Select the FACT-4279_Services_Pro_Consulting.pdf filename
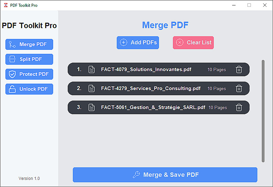Screen dimensions: 273x187 click(x=151, y=88)
